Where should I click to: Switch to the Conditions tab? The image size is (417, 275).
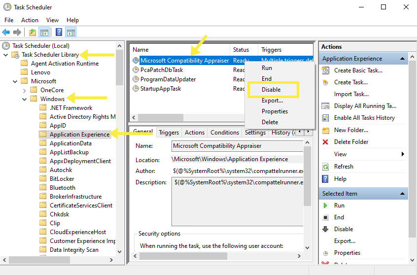[x=225, y=133]
